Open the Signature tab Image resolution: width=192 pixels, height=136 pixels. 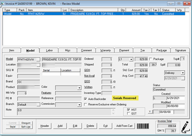coord(180,50)
